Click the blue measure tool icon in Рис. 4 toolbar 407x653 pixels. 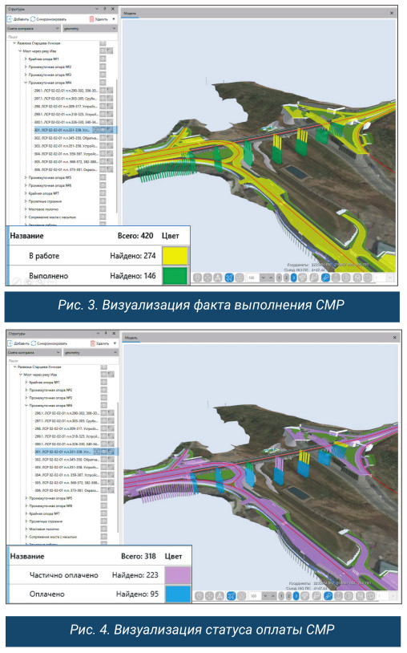point(328,596)
